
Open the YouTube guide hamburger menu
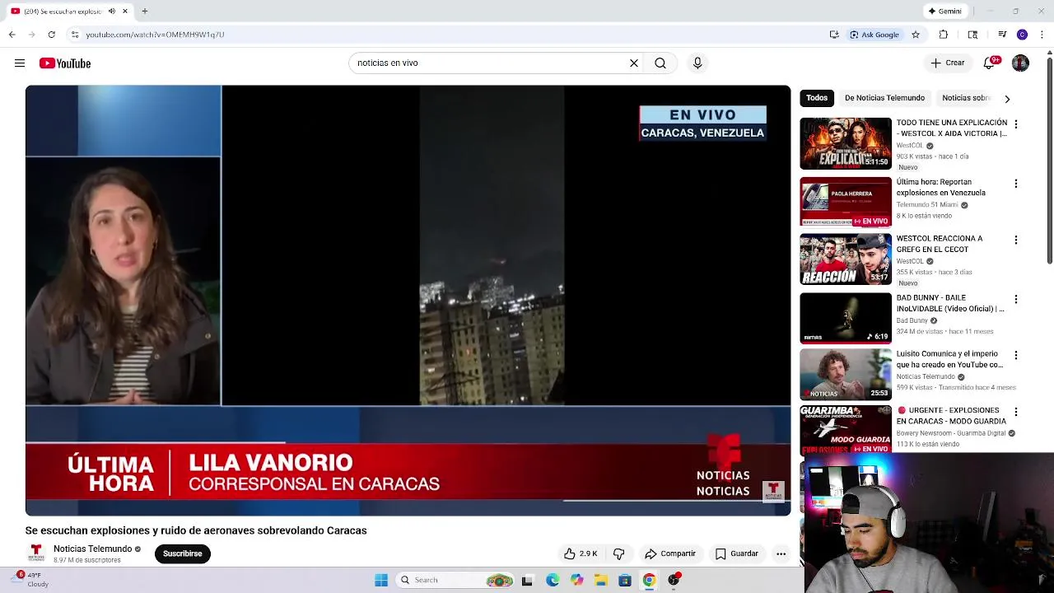click(20, 63)
